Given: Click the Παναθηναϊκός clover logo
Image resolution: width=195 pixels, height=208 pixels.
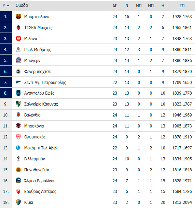Looking at the screenshot, I should tap(18, 170).
